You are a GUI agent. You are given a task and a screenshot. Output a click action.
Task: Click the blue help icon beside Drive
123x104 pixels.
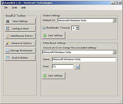pos(77,67)
